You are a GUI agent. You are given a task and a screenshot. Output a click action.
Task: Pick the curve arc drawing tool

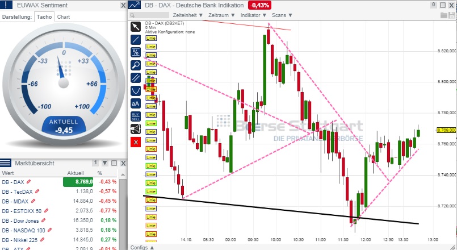click(x=136, y=91)
